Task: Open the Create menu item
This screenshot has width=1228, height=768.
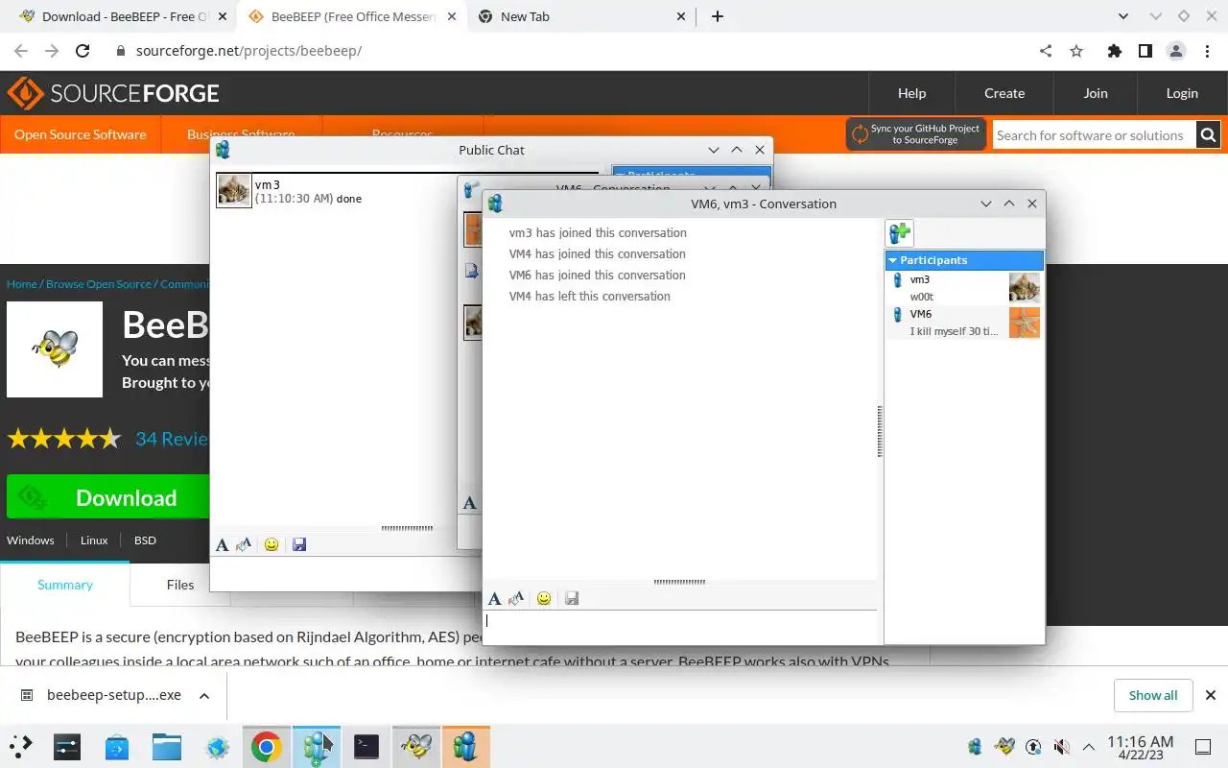Action: coord(1004,93)
